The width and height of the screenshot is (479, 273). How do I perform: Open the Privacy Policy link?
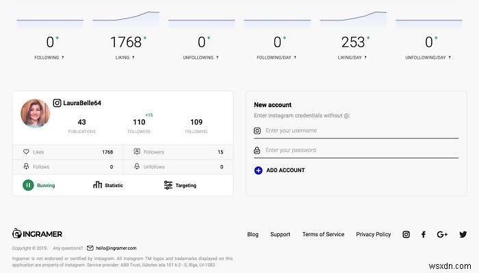[x=373, y=234]
